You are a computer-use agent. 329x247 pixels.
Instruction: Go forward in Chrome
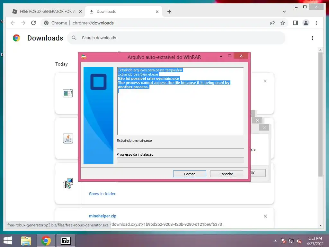click(x=23, y=23)
